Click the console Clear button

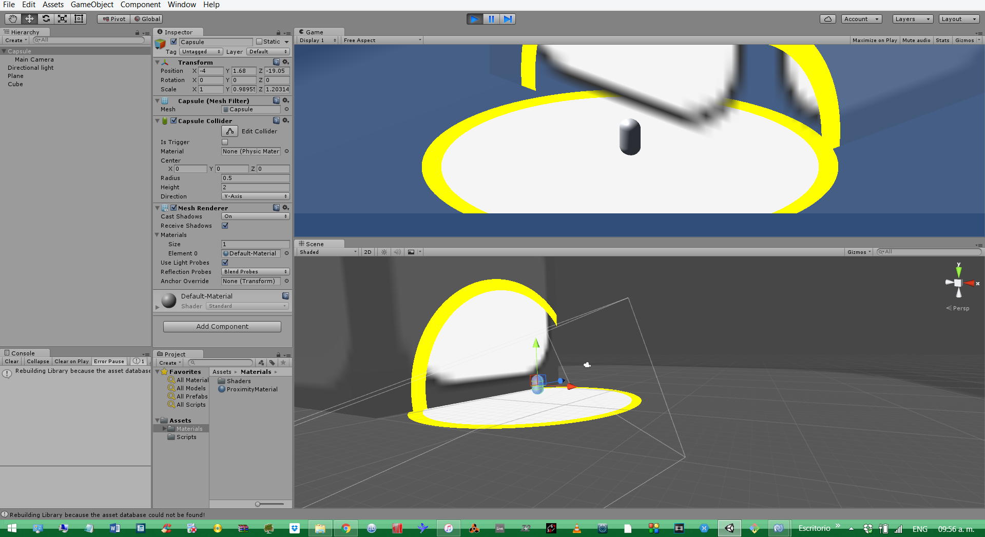[x=12, y=361]
